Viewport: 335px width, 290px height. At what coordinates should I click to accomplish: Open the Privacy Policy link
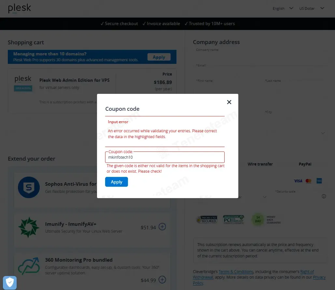[319, 277]
